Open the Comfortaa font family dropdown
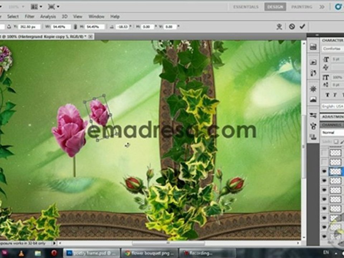The height and width of the screenshot is (258, 344). 333,48
